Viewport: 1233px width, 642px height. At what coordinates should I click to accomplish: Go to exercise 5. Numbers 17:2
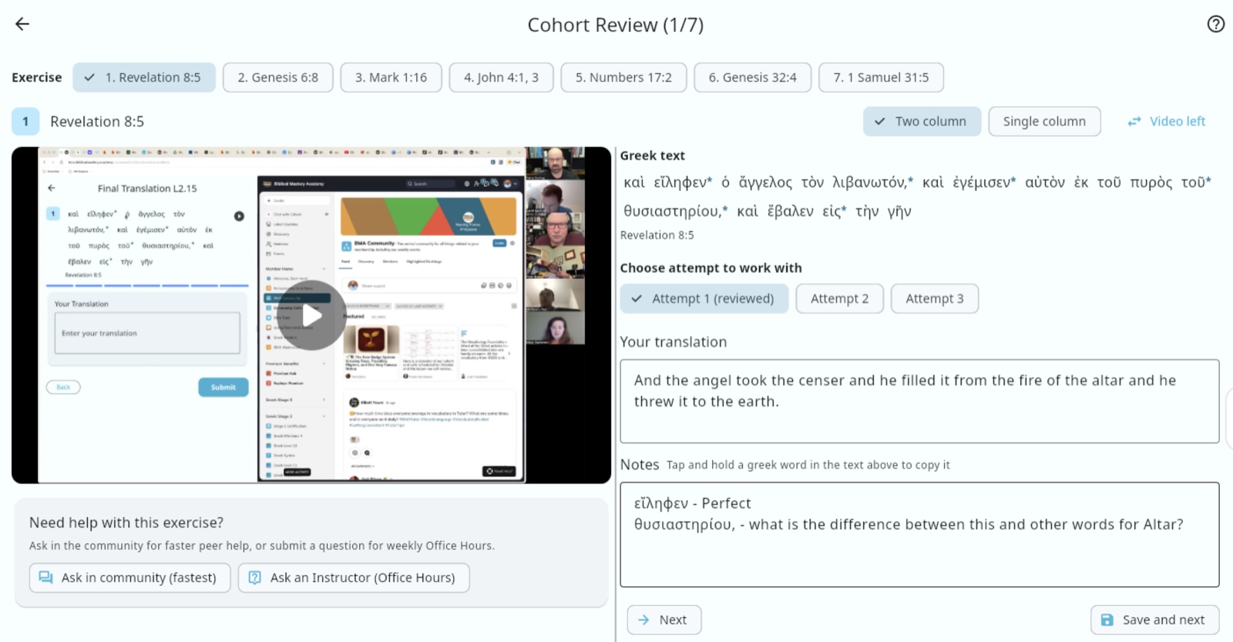click(623, 77)
